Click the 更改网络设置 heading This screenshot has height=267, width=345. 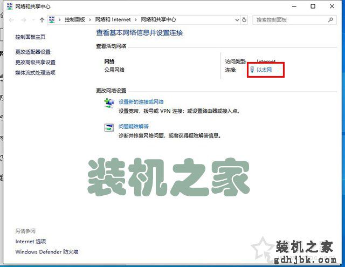(x=111, y=91)
